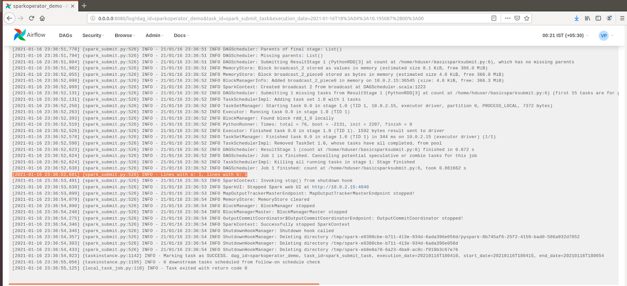Click '0 downstream tasks scheduled' log line
Screen dimensions: 627x286
click(x=166, y=262)
